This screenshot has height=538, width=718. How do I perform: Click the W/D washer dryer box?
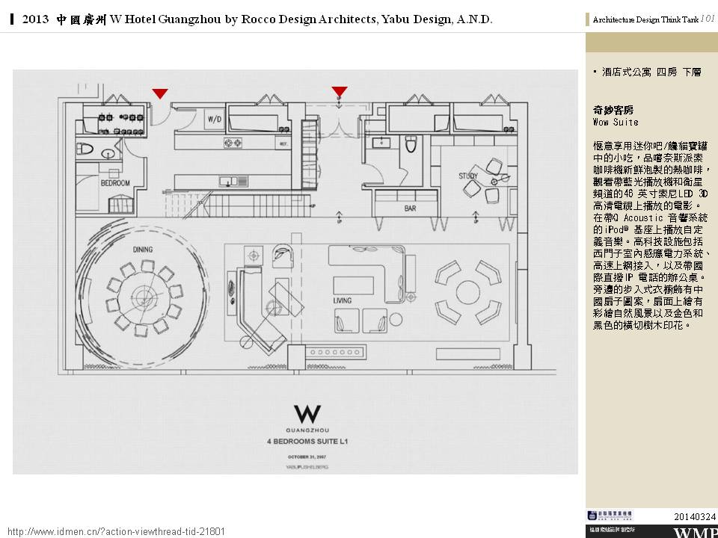click(215, 119)
